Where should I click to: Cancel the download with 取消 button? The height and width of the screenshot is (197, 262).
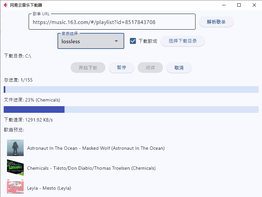click(x=179, y=68)
